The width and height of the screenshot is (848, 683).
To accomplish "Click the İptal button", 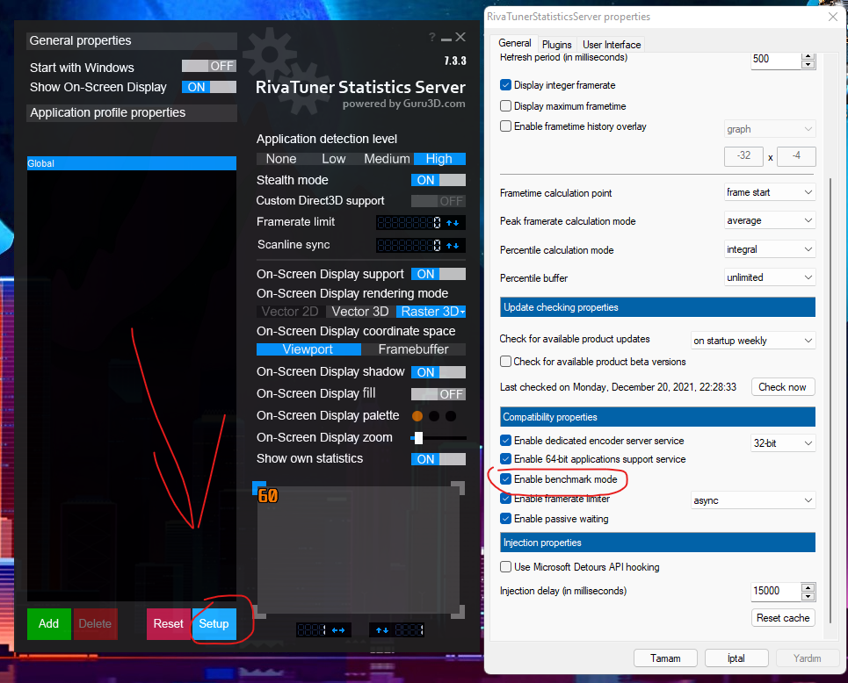I will [x=736, y=658].
